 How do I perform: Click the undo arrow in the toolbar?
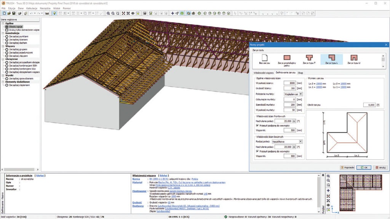(31, 13)
